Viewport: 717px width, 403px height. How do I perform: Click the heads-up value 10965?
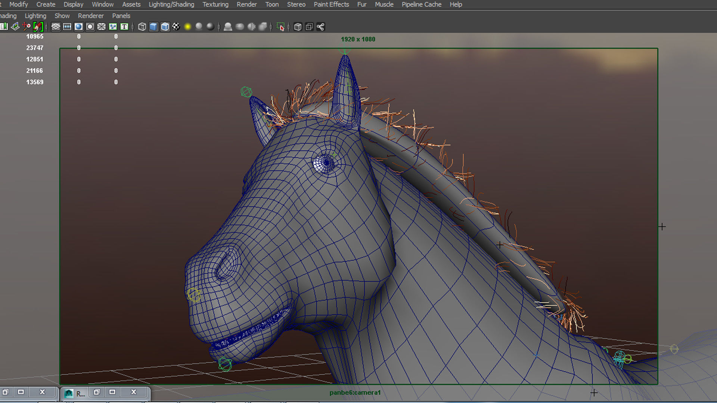(35, 37)
